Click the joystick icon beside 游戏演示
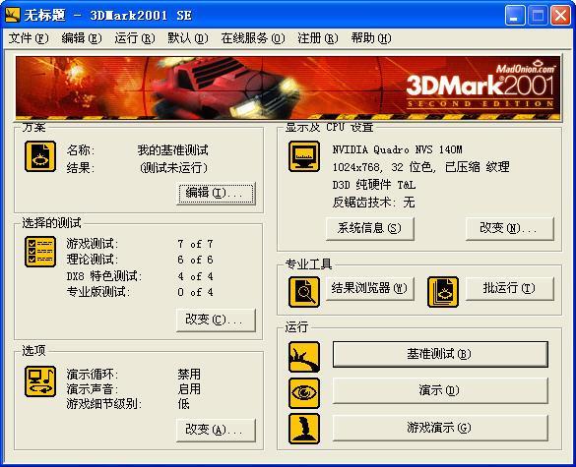576x467 pixels. (x=304, y=429)
